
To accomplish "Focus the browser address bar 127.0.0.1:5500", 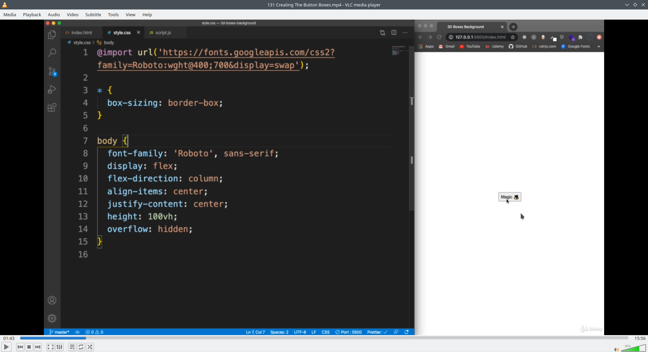I will click(481, 37).
